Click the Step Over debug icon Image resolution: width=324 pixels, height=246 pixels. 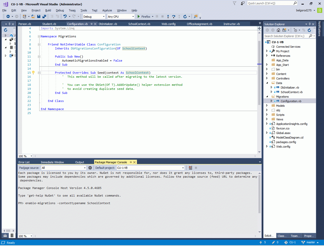[x=174, y=16]
